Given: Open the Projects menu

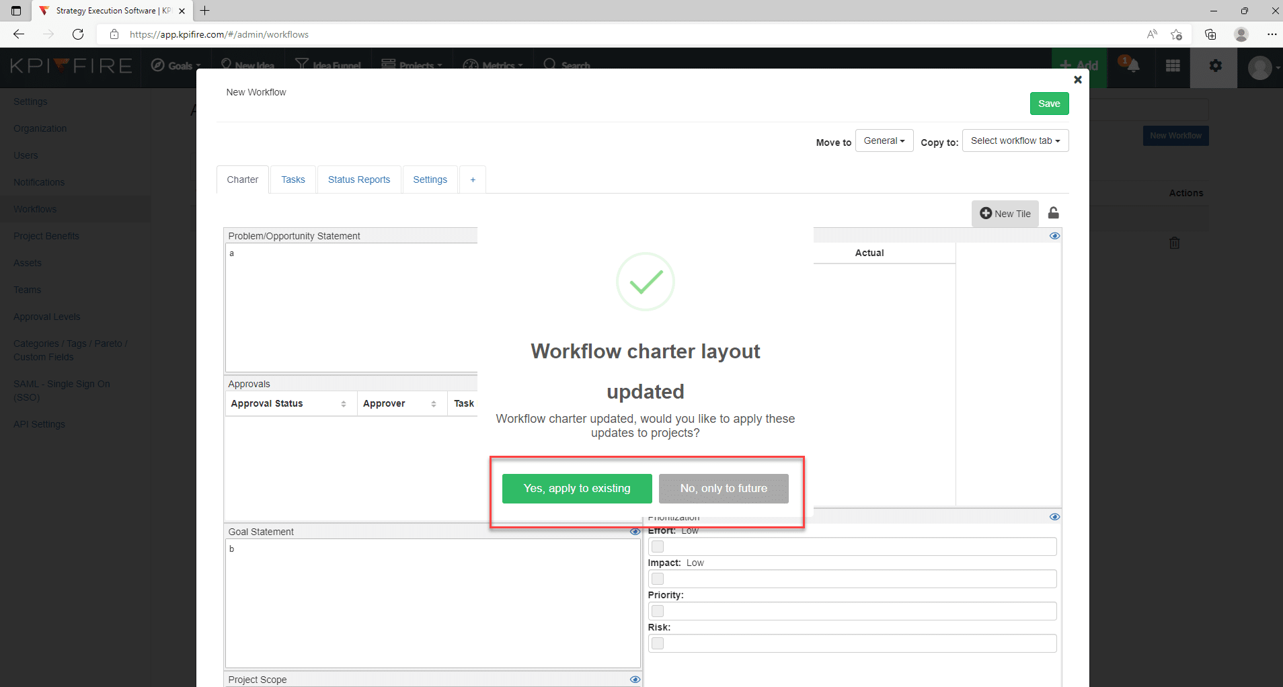Looking at the screenshot, I should click(412, 65).
